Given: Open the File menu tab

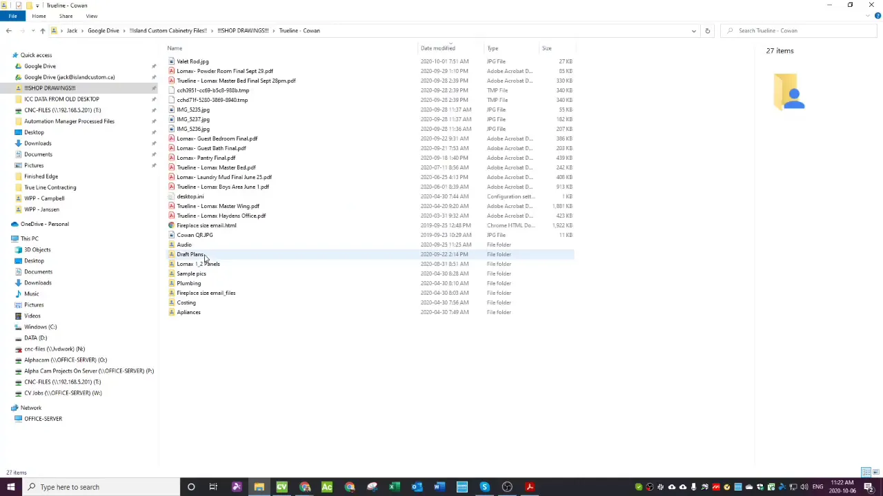Looking at the screenshot, I should click(12, 16).
